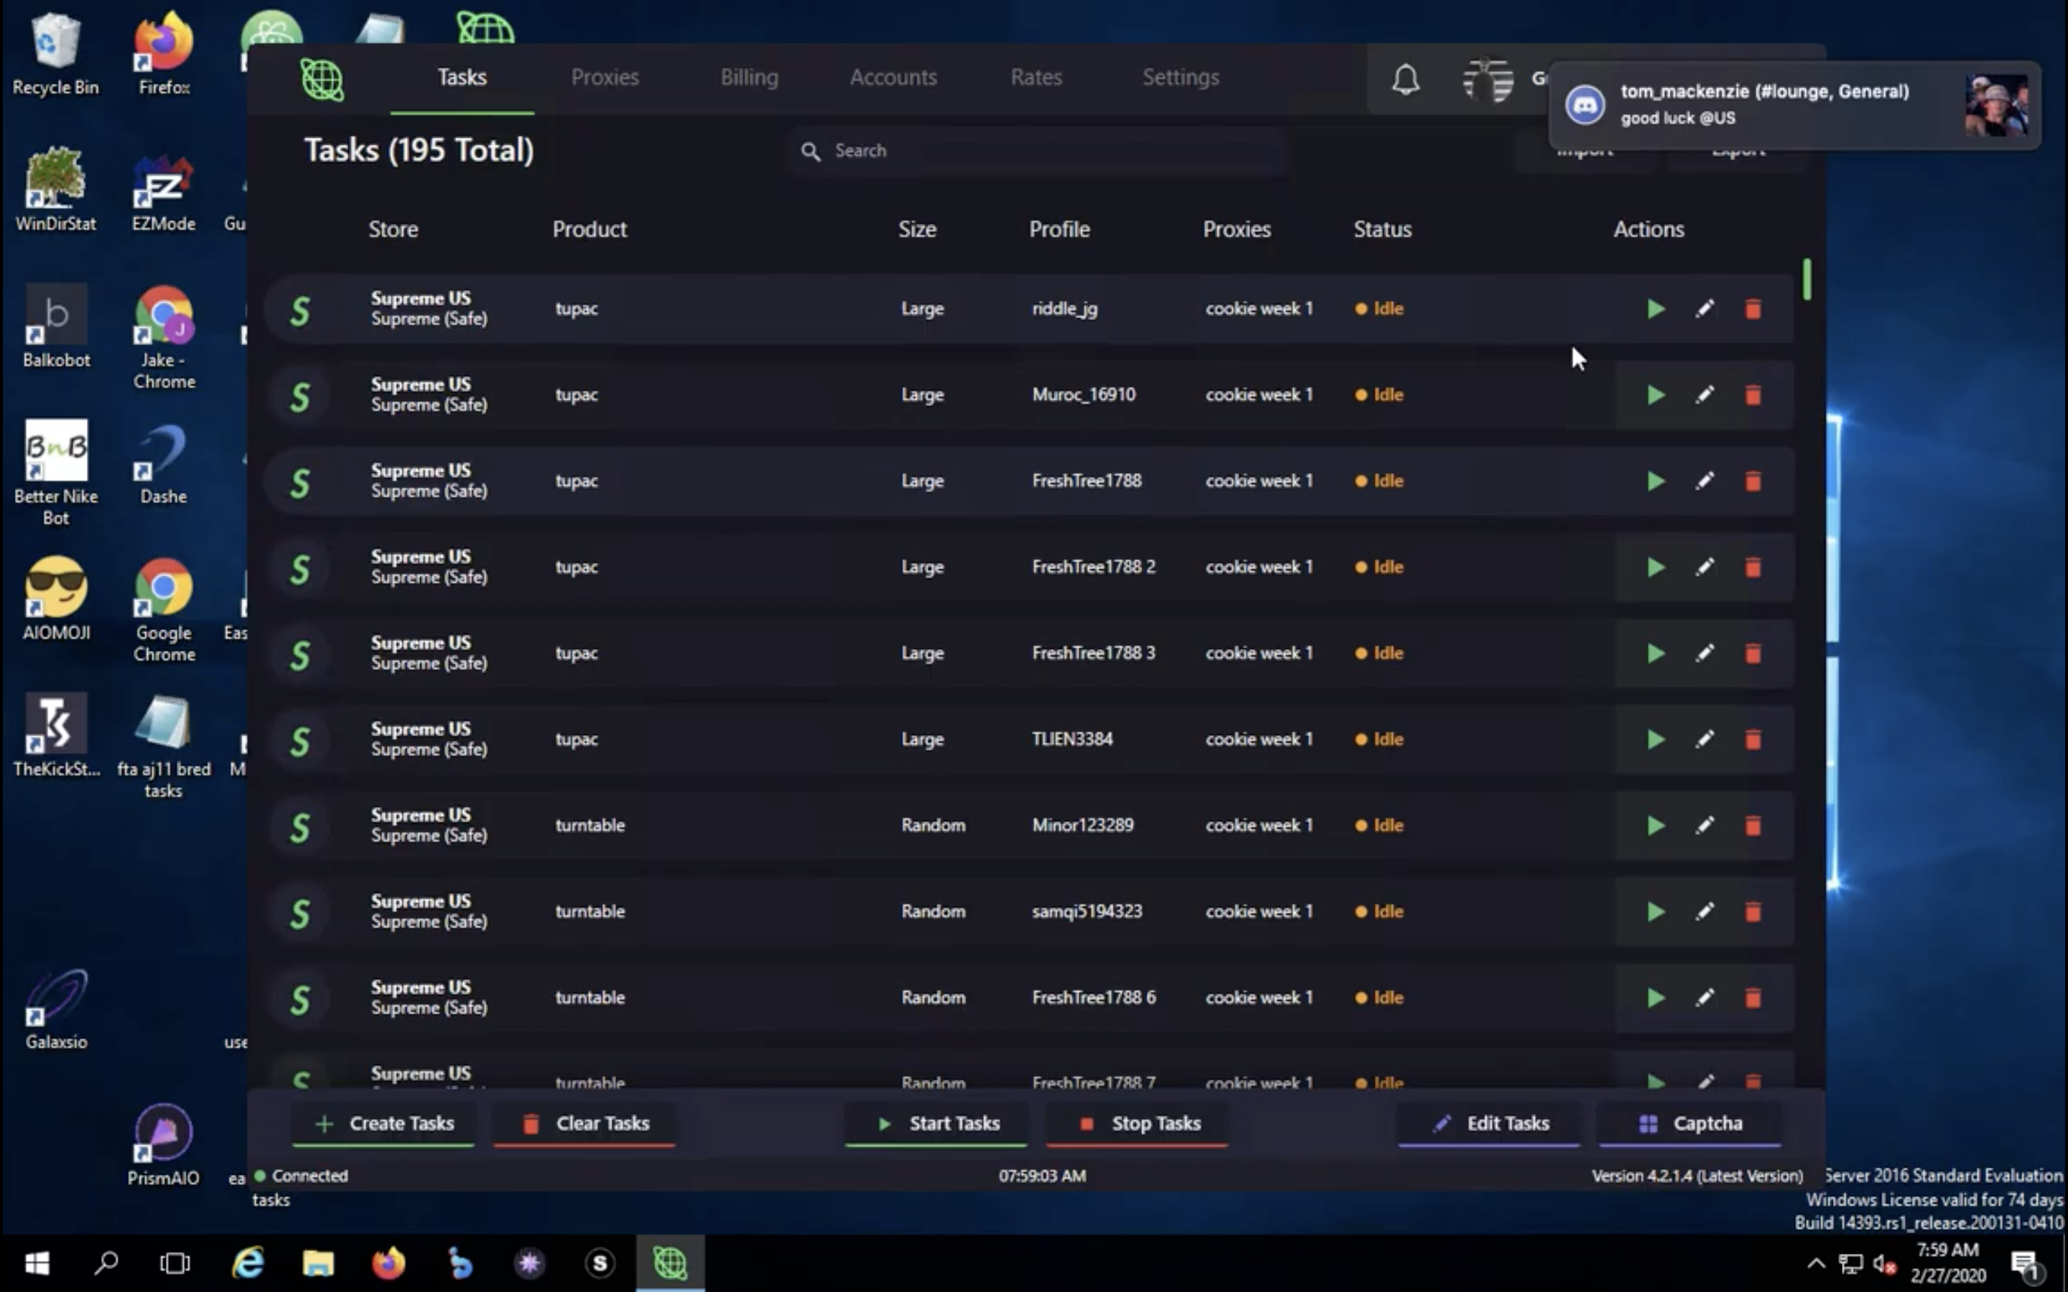The width and height of the screenshot is (2068, 1292).
Task: Delete the riddle_jg task with its trash icon
Action: click(x=1752, y=309)
